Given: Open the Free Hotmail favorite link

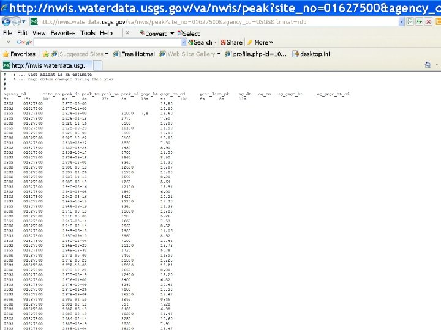Looking at the screenshot, I should point(134,54).
